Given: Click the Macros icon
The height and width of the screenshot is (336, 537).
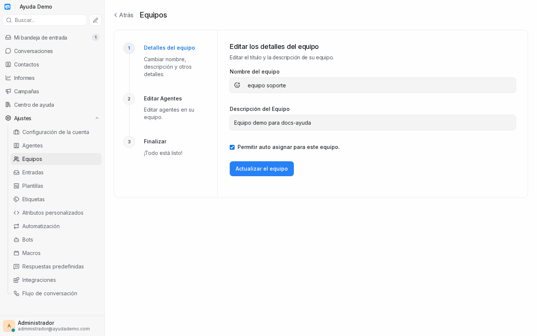Looking at the screenshot, I should tap(16, 253).
